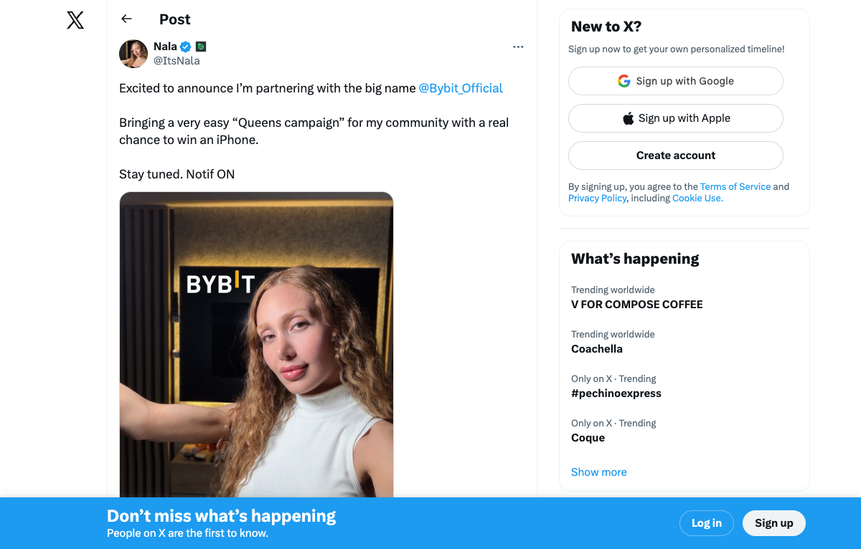This screenshot has height=549, width=861.
Task: Expand trends with Show more
Action: 598,472
